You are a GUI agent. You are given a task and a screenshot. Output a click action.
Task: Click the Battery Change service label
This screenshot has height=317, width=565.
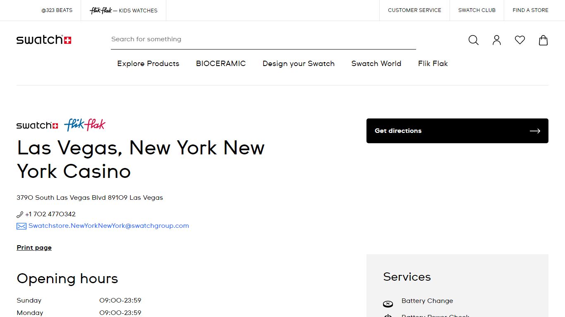(x=427, y=301)
